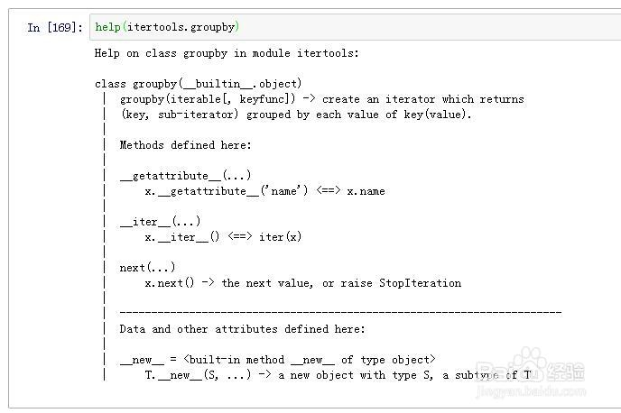621x413 pixels.
Task: Select the In [169] cell prompt
Action: (55, 27)
